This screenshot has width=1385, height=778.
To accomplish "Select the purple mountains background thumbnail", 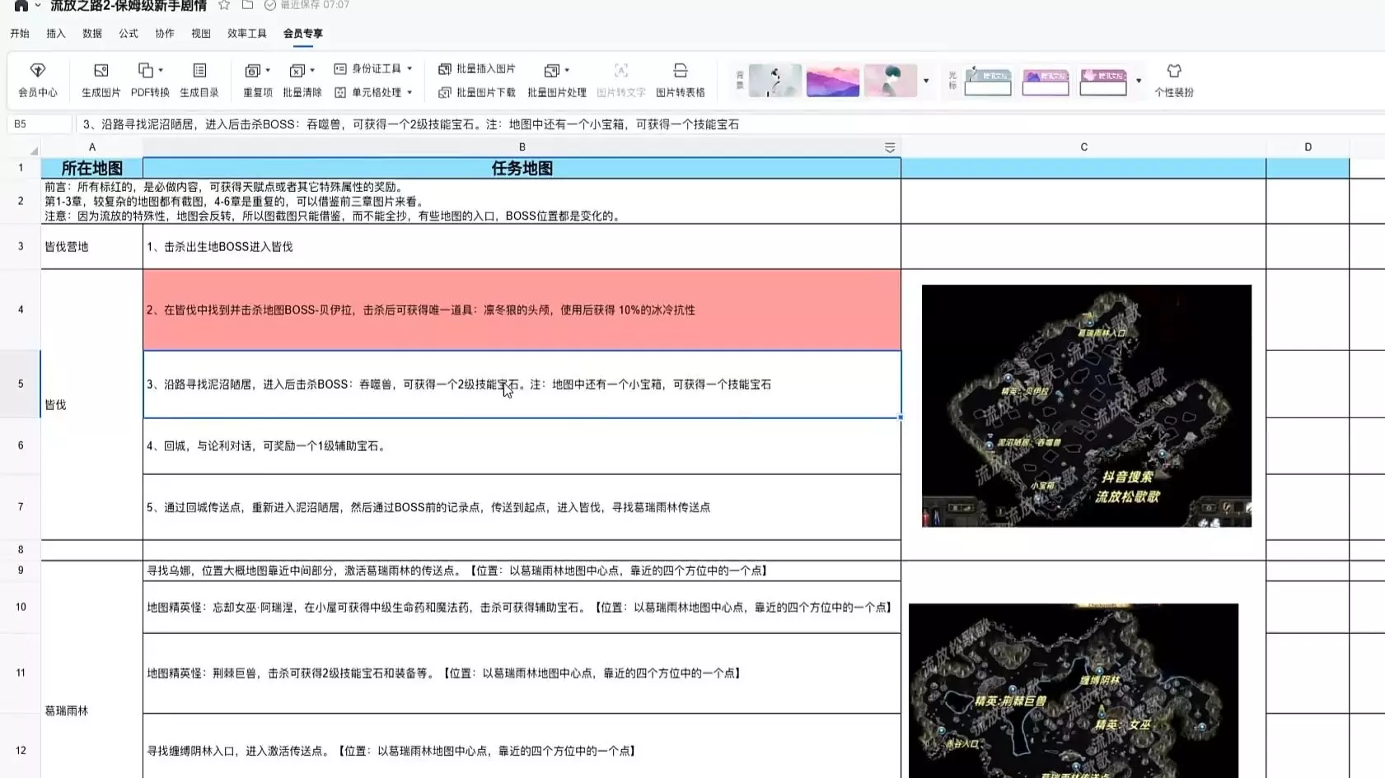I will 833,81.
